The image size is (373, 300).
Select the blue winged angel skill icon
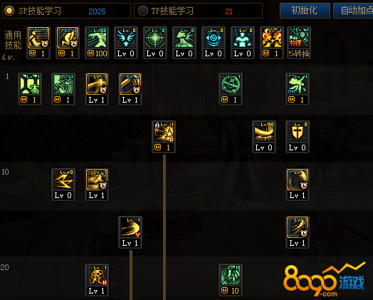pyautogui.click(x=126, y=38)
